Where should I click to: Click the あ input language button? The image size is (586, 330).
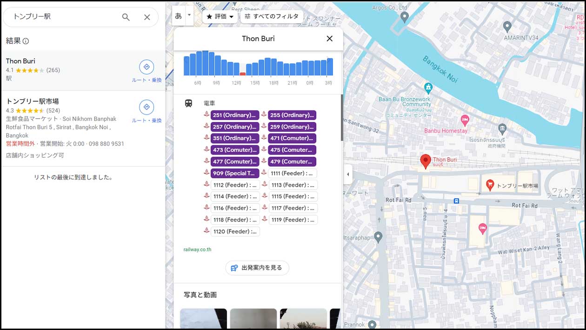tap(179, 15)
